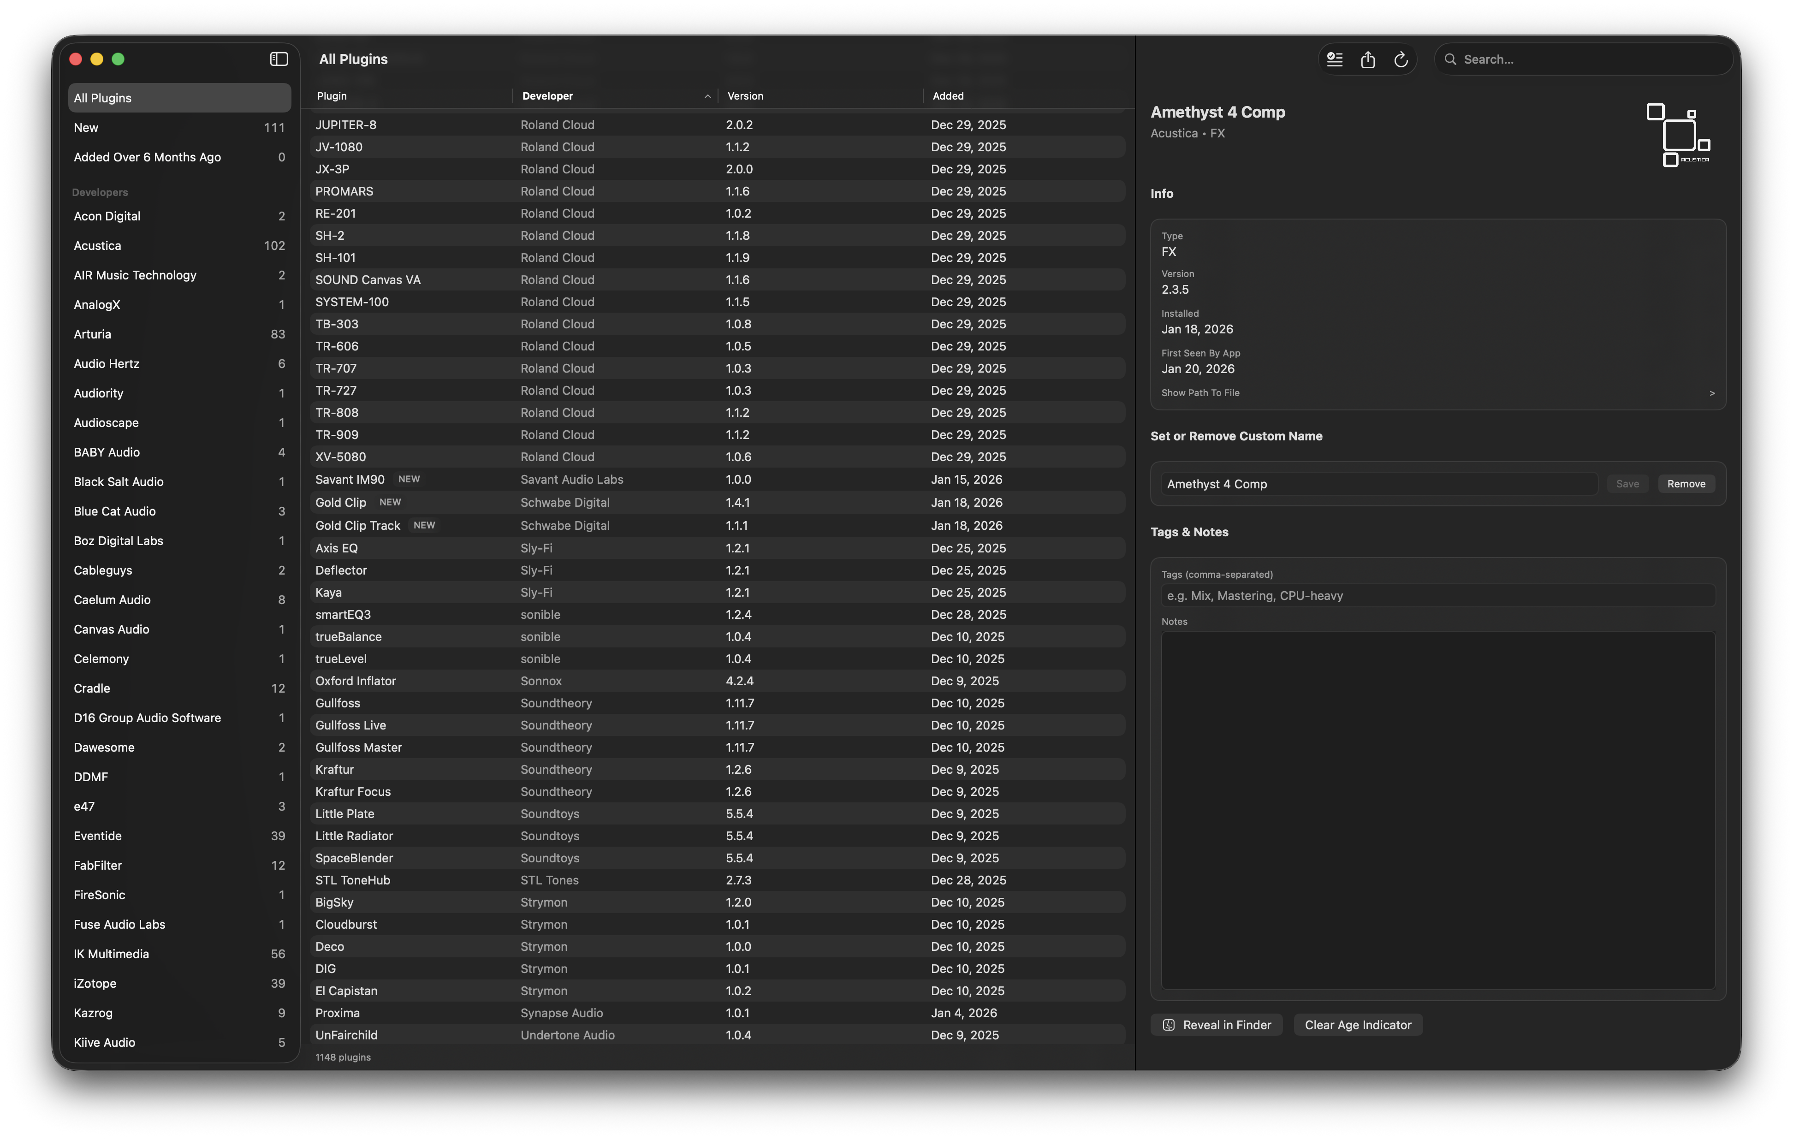Select Blue Cat Audio in sidebar
The image size is (1793, 1139).
[x=179, y=511]
